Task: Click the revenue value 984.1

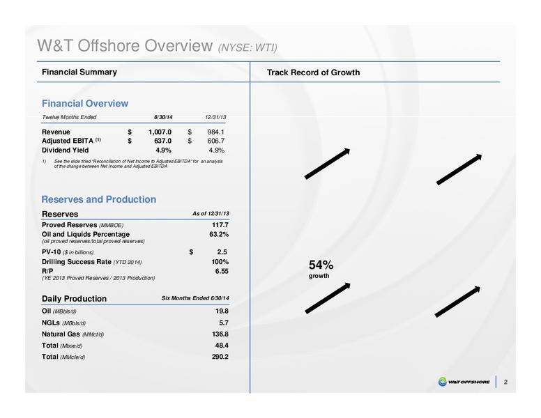Action: pyautogui.click(x=215, y=132)
